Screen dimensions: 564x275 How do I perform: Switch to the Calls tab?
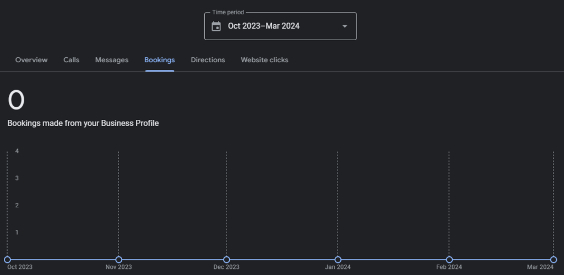(71, 60)
